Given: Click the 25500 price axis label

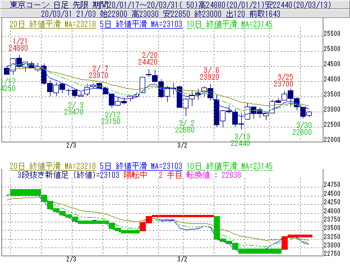Looking at the screenshot, I should pos(332,34).
